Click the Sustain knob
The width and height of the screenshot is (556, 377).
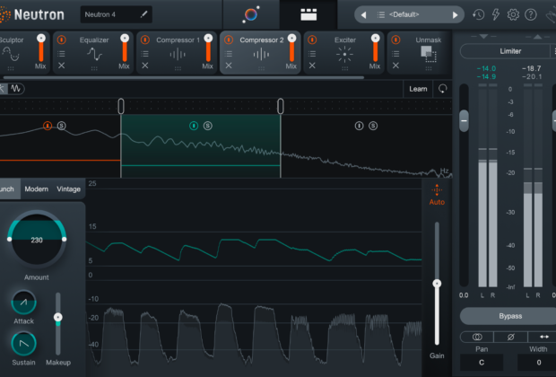pyautogui.click(x=23, y=344)
